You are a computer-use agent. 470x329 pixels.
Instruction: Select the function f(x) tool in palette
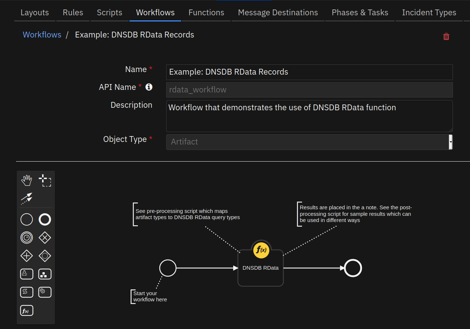(x=27, y=310)
